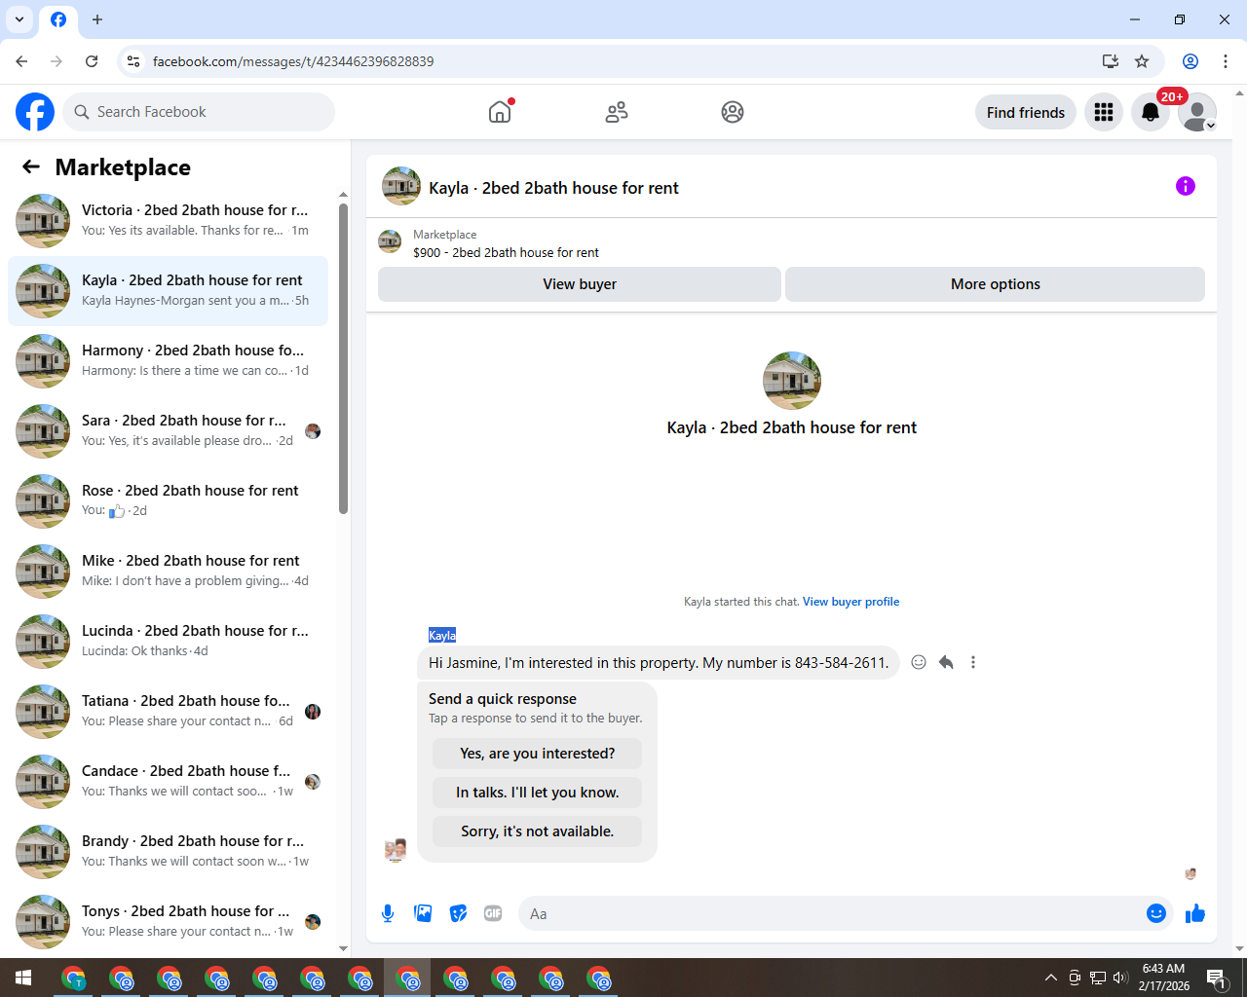1247x997 pixels.
Task: Choose a GIF from the GIF icon
Action: pyautogui.click(x=493, y=913)
